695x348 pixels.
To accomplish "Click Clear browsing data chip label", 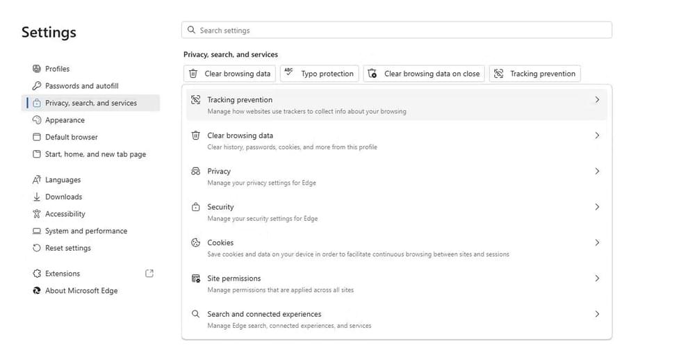I will coord(237,74).
